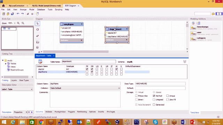Toggle the AI checkbox for deptId
The height and width of the screenshot is (125, 223).
coord(116,69)
